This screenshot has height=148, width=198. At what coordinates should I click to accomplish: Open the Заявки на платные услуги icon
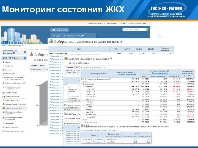[4, 131]
